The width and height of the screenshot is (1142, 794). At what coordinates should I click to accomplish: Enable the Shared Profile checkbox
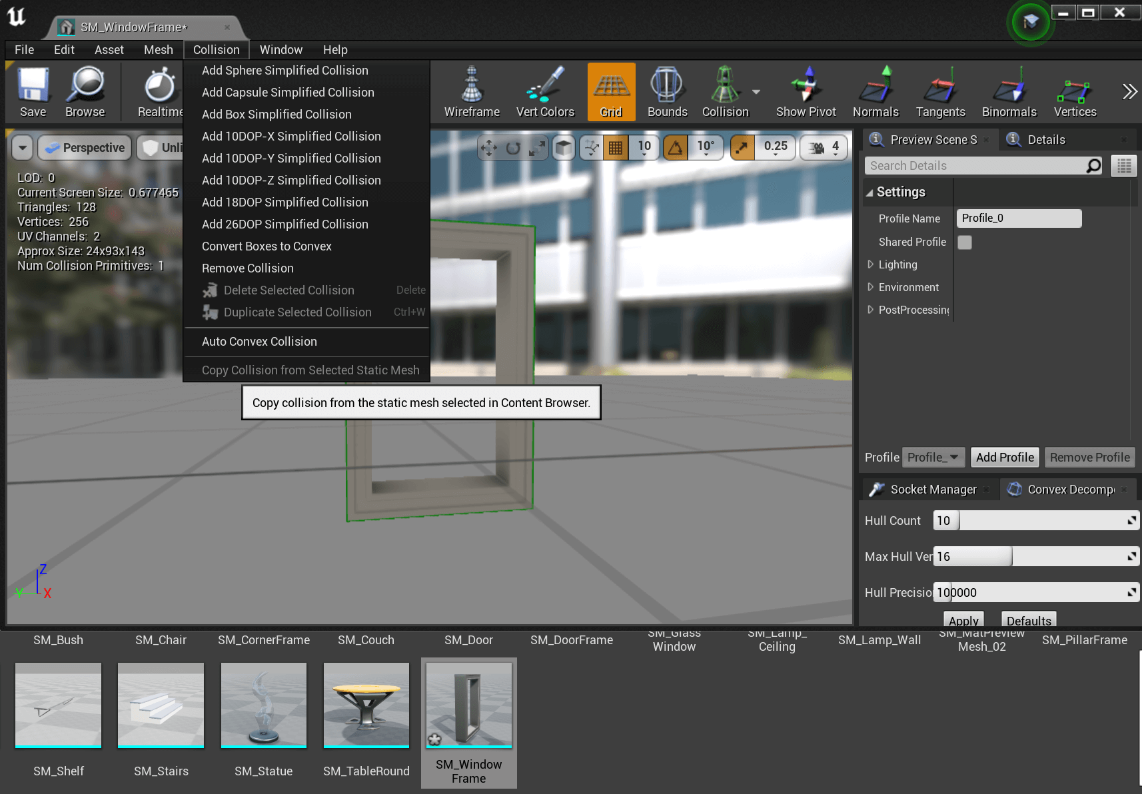coord(965,242)
